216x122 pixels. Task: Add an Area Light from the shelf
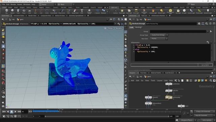136,11
